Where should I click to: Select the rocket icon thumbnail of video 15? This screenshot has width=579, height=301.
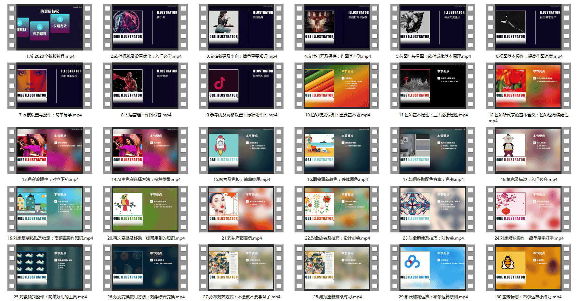click(241, 150)
